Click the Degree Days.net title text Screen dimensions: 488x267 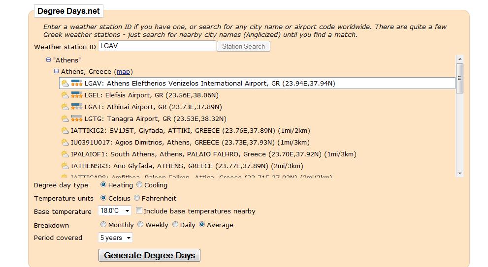coord(68,11)
